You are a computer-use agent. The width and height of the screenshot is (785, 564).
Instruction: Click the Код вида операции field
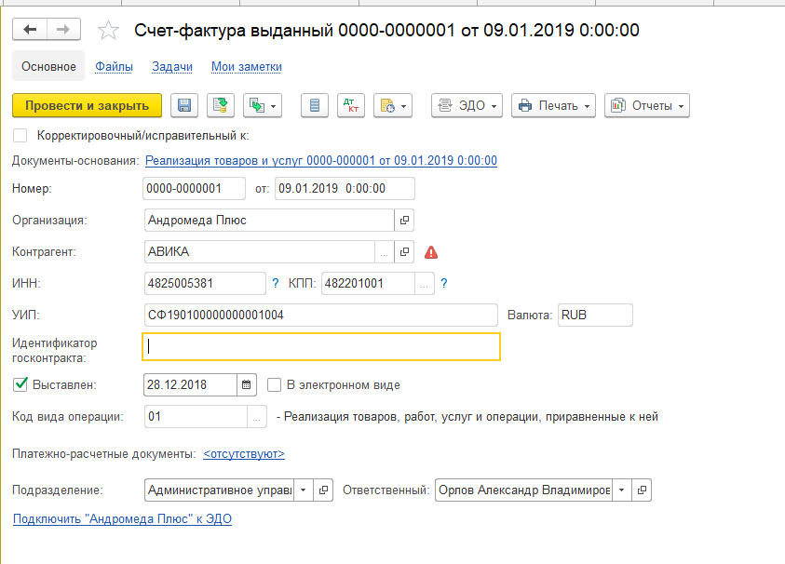(x=196, y=416)
